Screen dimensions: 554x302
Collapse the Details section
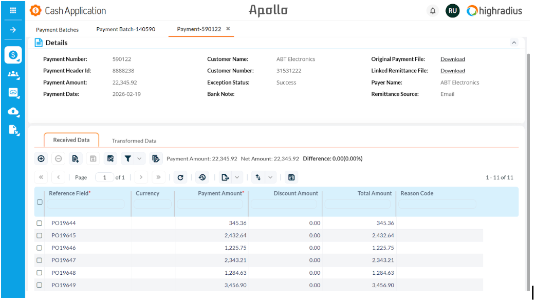click(x=514, y=43)
